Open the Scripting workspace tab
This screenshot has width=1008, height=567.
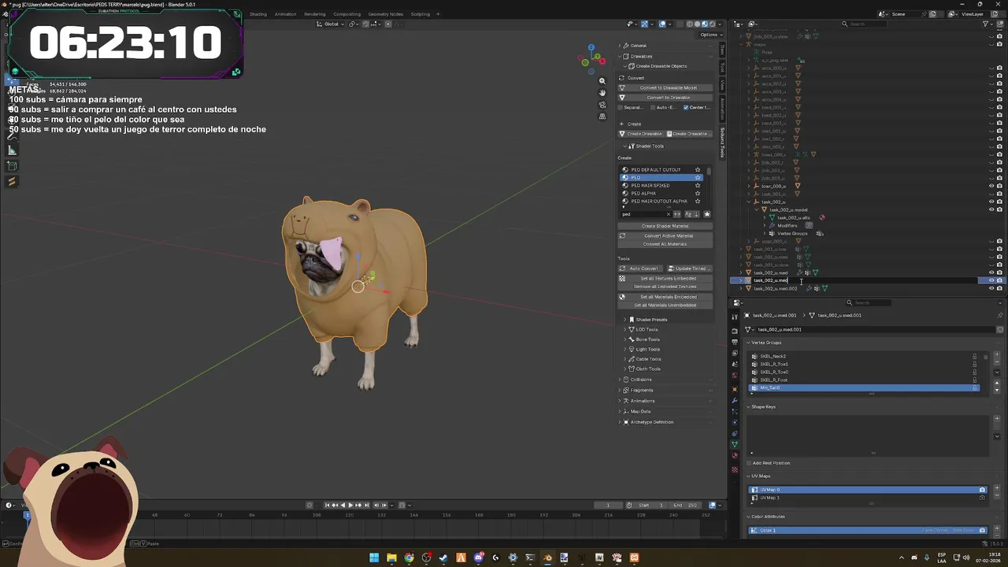pyautogui.click(x=420, y=14)
